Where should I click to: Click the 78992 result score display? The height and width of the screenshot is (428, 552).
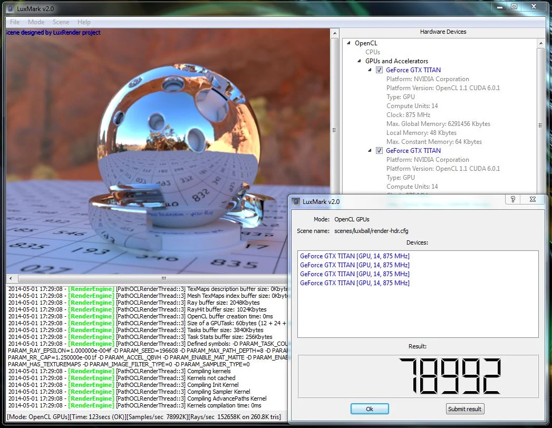[418, 376]
